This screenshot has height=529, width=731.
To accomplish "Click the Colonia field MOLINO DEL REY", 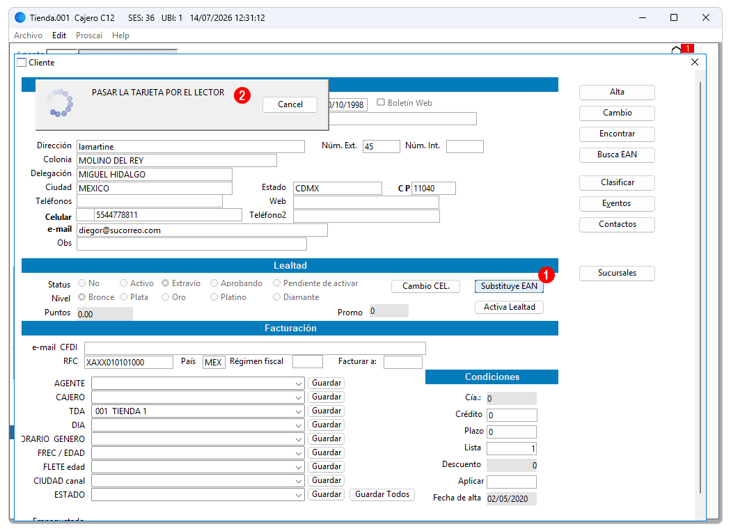I will (177, 161).
